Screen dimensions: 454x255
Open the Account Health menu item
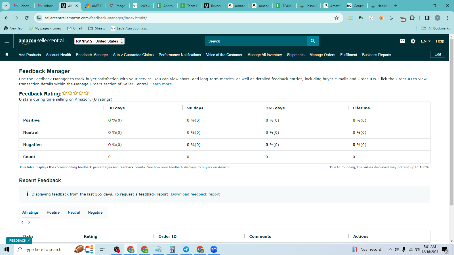pos(58,55)
